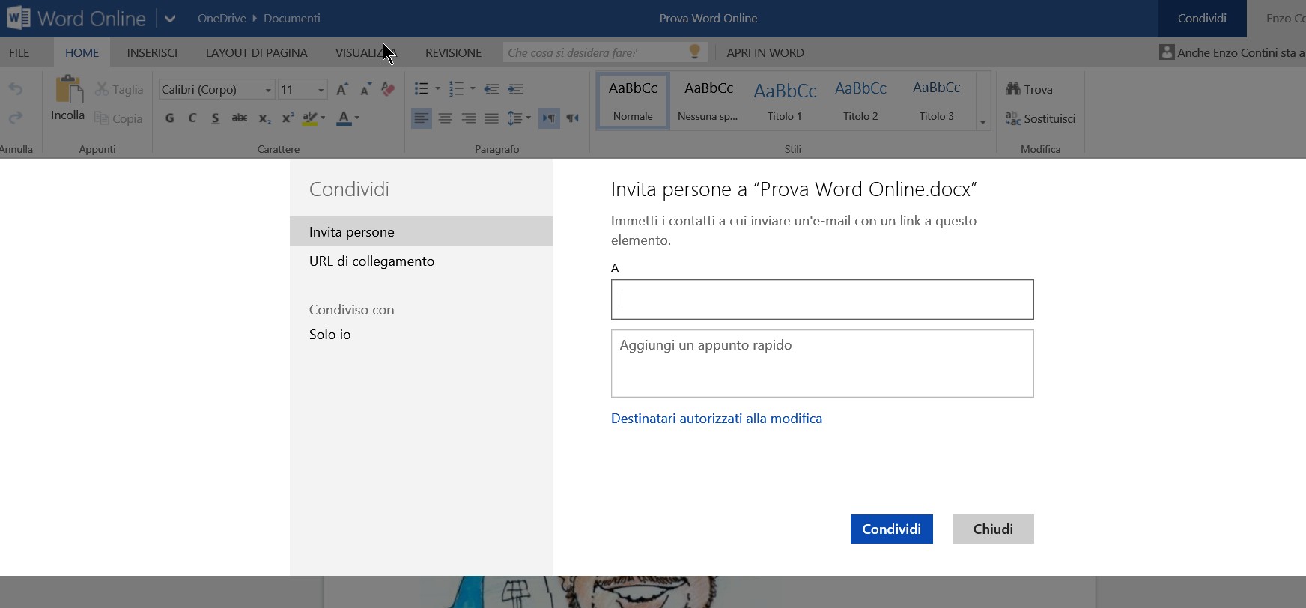The height and width of the screenshot is (608, 1306).
Task: Toggle underline (S) formatting
Action: coord(216,118)
